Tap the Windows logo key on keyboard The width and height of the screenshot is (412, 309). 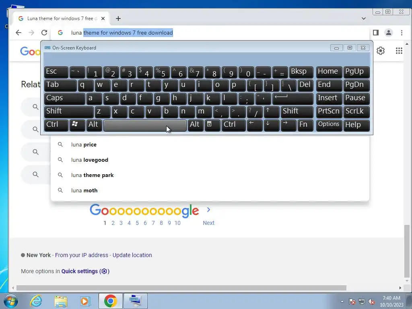(77, 125)
